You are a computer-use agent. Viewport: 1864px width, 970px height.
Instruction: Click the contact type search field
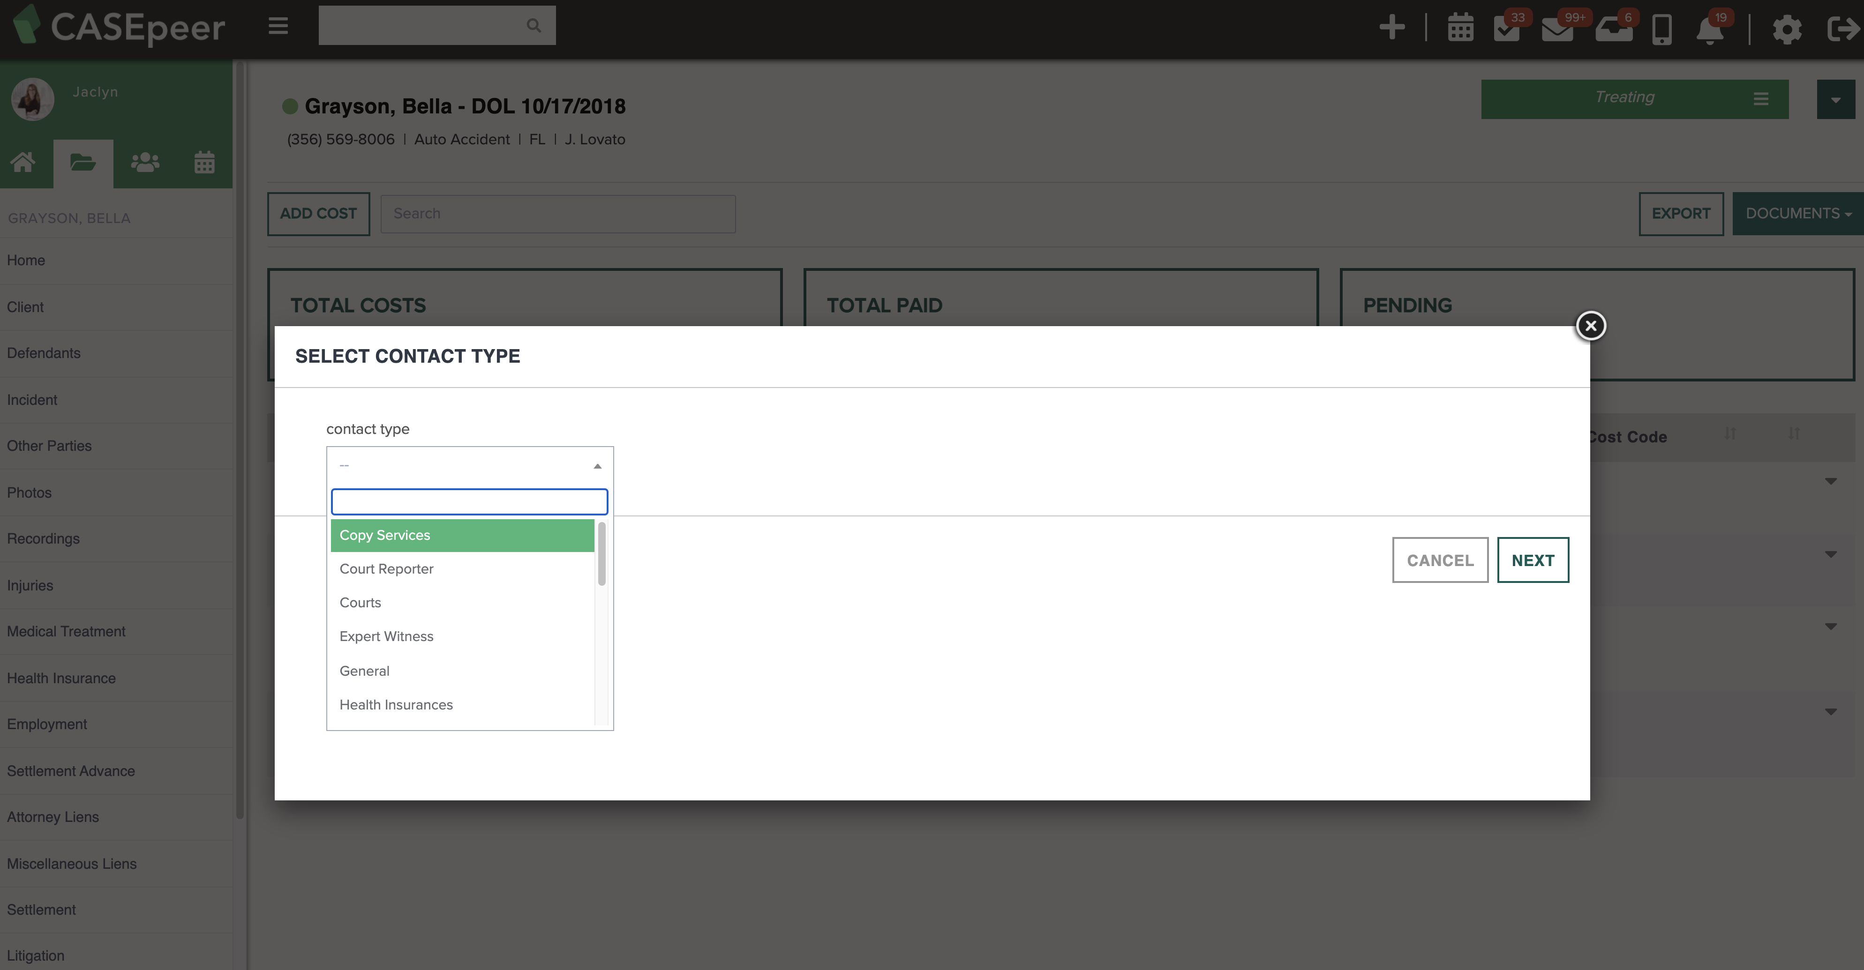coord(470,501)
